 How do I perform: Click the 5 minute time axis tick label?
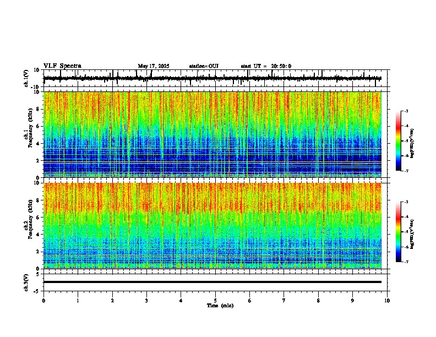click(215, 301)
